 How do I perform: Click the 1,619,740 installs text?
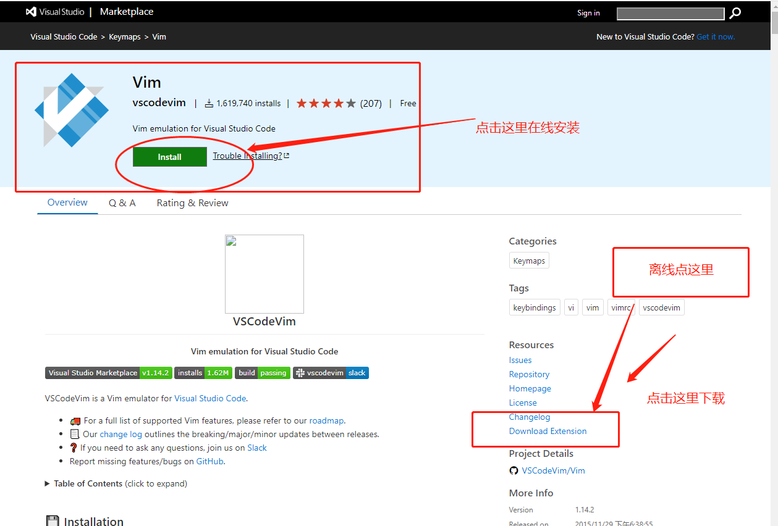pyautogui.click(x=248, y=103)
